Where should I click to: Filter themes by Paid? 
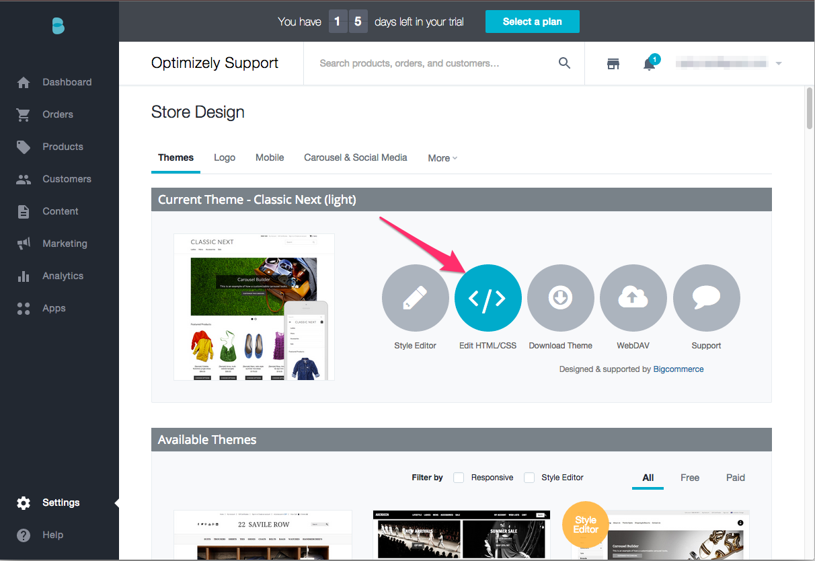tap(736, 478)
